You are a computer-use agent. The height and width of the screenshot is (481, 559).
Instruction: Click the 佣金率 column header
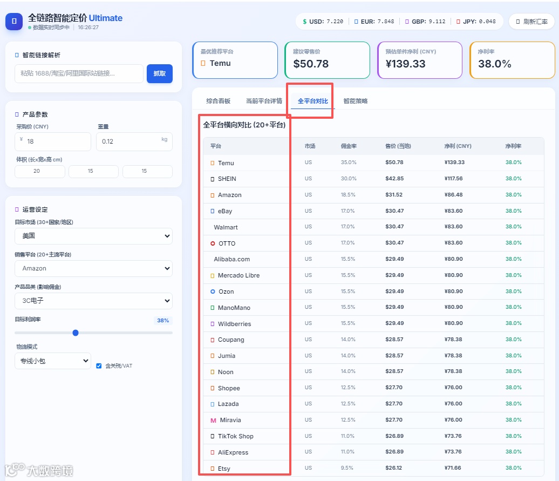point(349,146)
